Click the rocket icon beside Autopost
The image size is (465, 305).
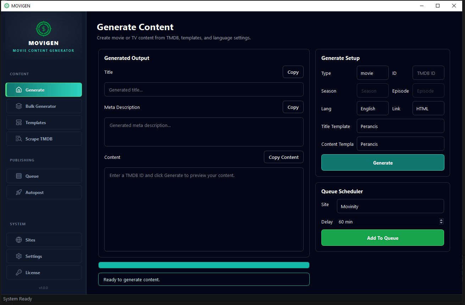[x=19, y=193]
